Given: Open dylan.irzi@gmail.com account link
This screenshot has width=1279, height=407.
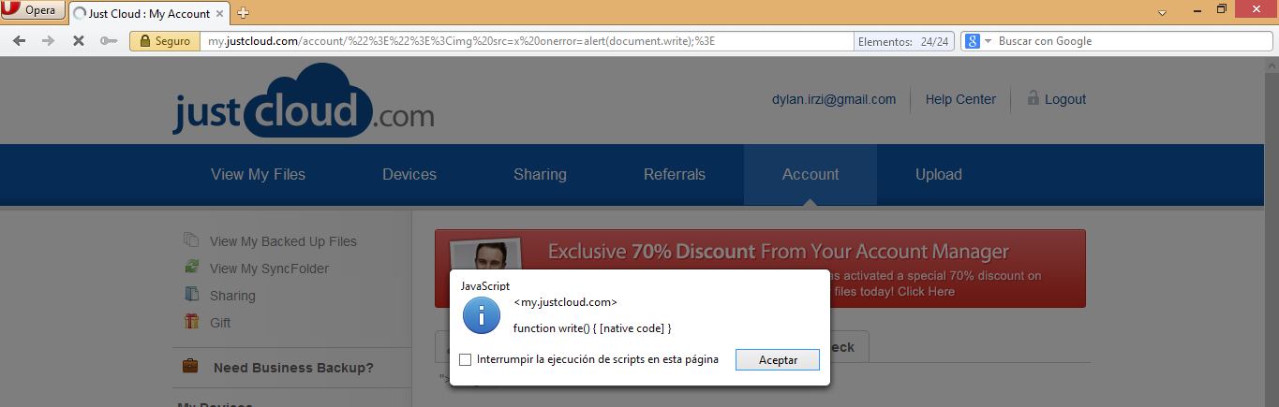Looking at the screenshot, I should 834,99.
